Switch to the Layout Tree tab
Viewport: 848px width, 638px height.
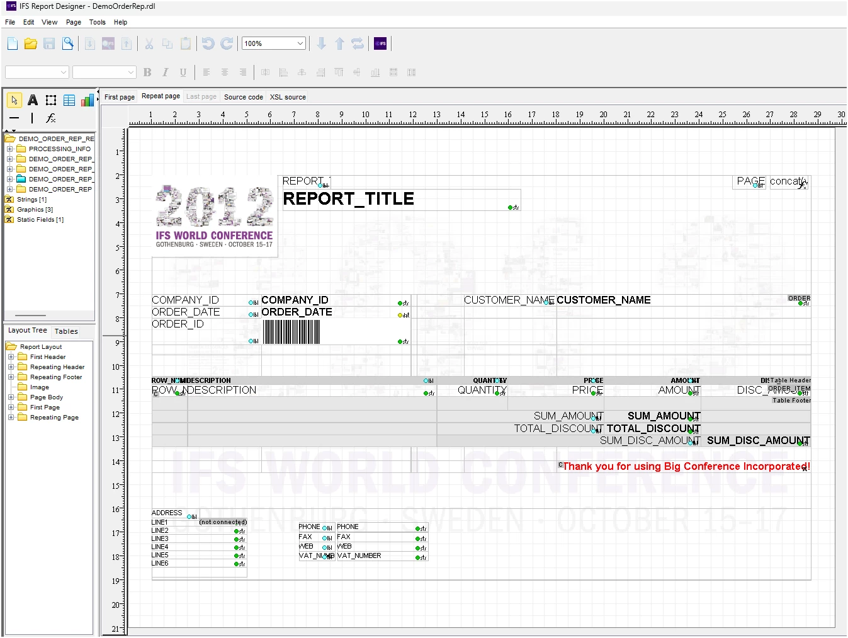tap(27, 331)
